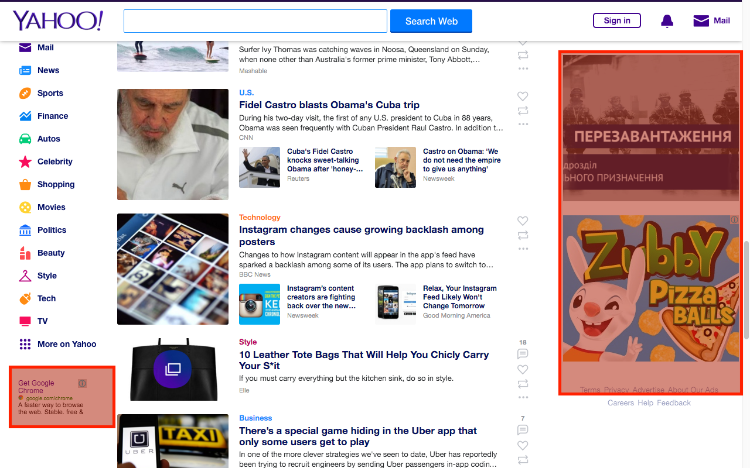This screenshot has width=750, height=468.
Task: Expand More on Yahoo menu
Action: point(57,344)
